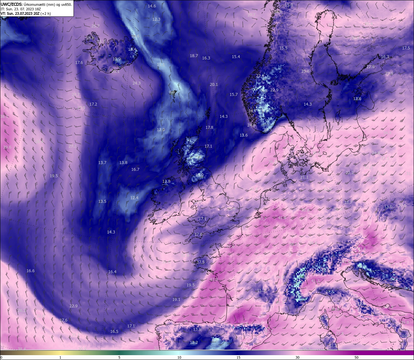414x360 pixels.
Task: Click the 15.0 value label
Action: (289, 5)
